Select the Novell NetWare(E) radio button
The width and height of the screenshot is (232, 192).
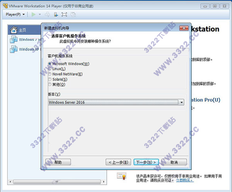click(50, 74)
